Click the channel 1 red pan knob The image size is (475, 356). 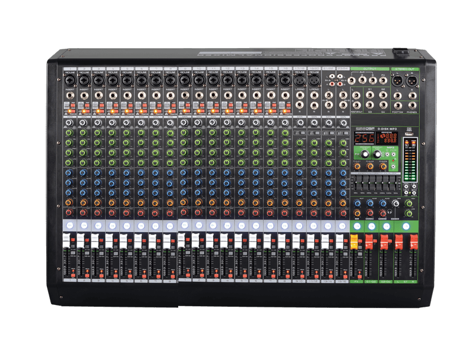pyautogui.click(x=69, y=212)
